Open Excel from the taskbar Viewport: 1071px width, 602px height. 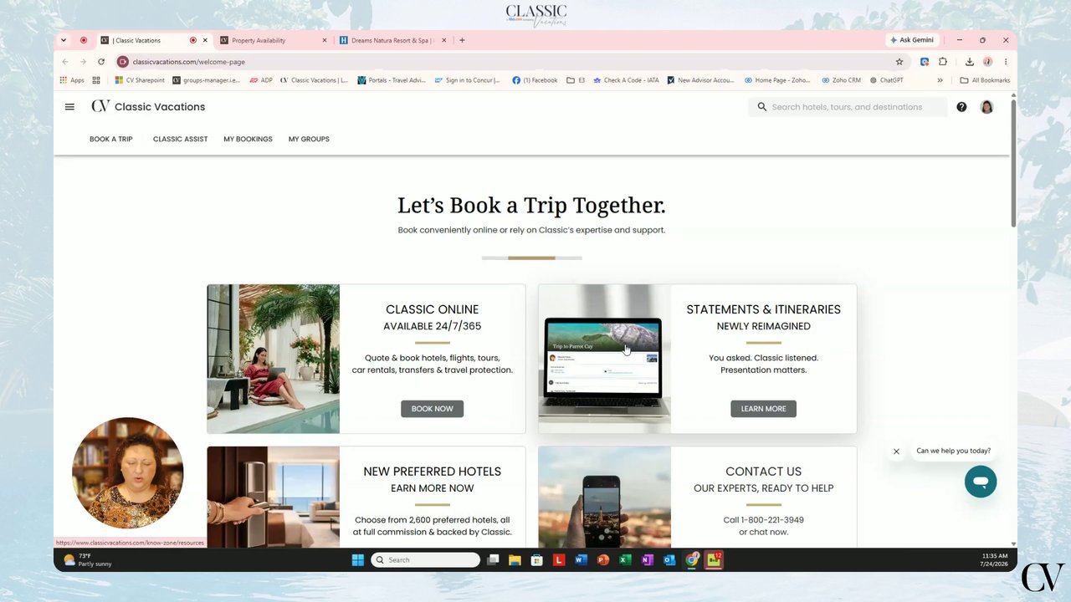click(625, 560)
